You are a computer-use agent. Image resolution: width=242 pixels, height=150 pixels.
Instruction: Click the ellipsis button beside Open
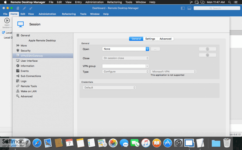coord(155,49)
